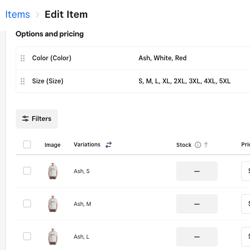
Task: Click drag handle for Size option row
Action: click(x=23, y=81)
